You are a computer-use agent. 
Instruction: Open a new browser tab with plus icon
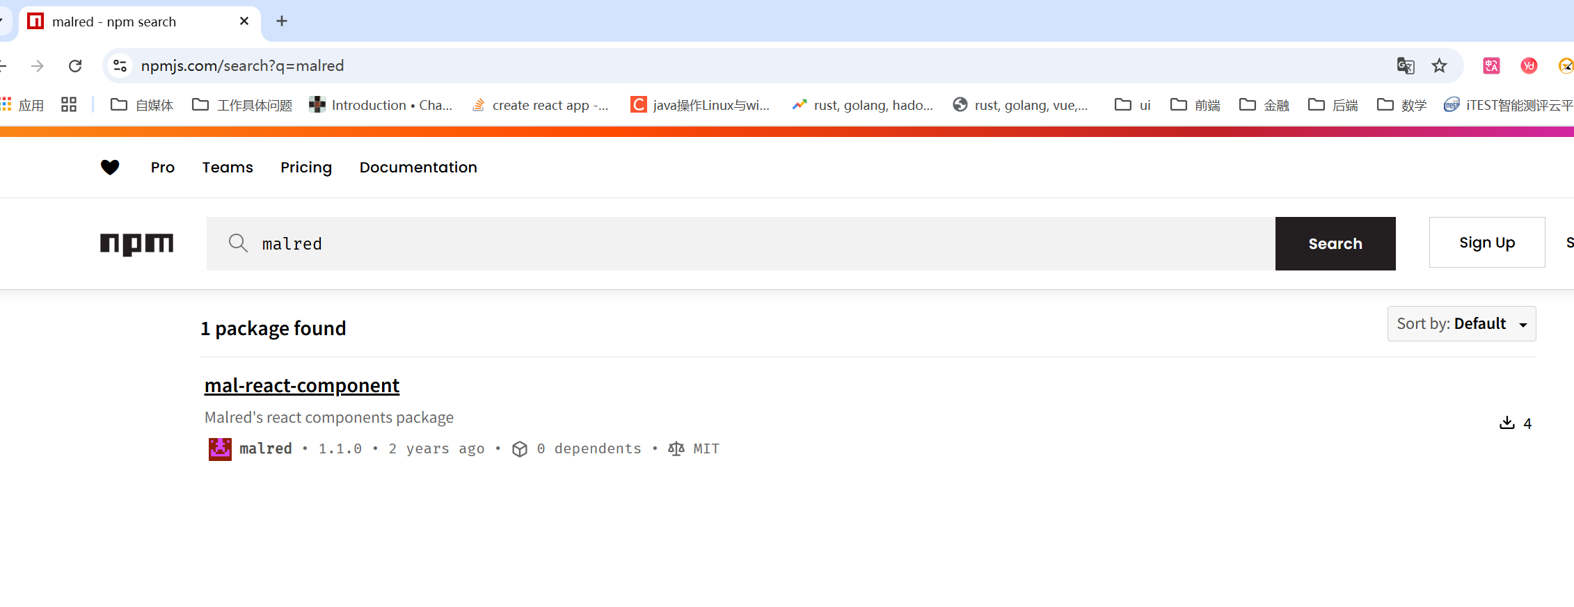(x=282, y=22)
